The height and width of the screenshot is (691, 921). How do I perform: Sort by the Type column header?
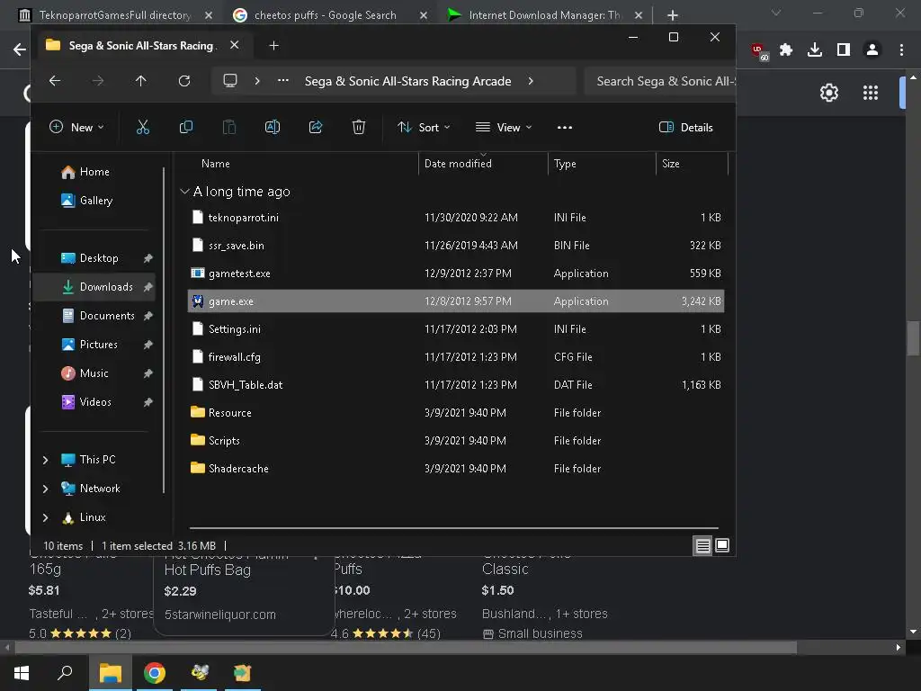click(x=565, y=164)
